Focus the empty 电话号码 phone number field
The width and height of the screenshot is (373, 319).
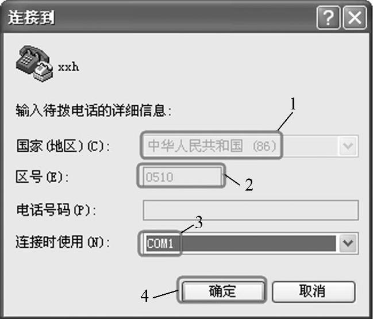click(x=251, y=210)
